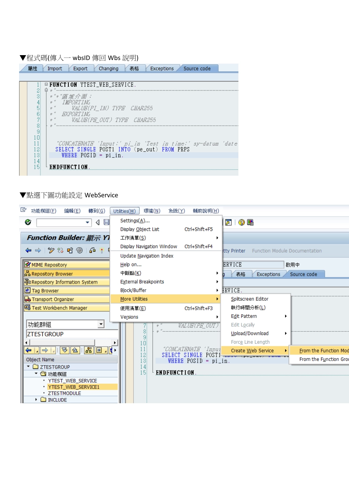Choose From the Function Module option

click(319, 351)
